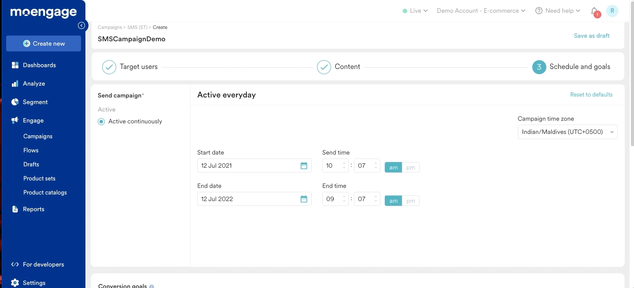
Task: Select the Active continuously radio button
Action: 101,122
